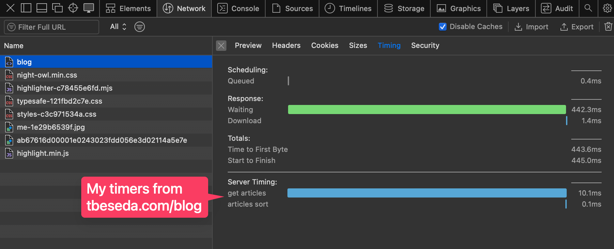This screenshot has height=249, width=614.
Task: Click the 442.3ms Waiting value
Action: pyautogui.click(x=586, y=110)
